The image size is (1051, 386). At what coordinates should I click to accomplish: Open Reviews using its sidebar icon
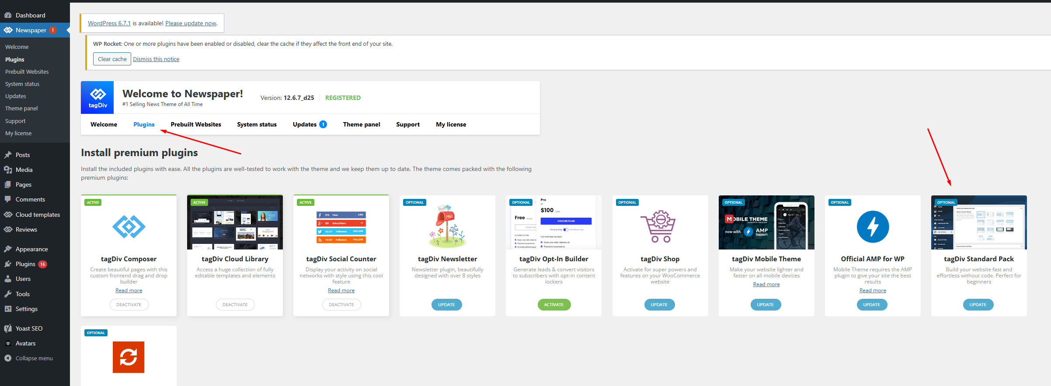pyautogui.click(x=8, y=229)
